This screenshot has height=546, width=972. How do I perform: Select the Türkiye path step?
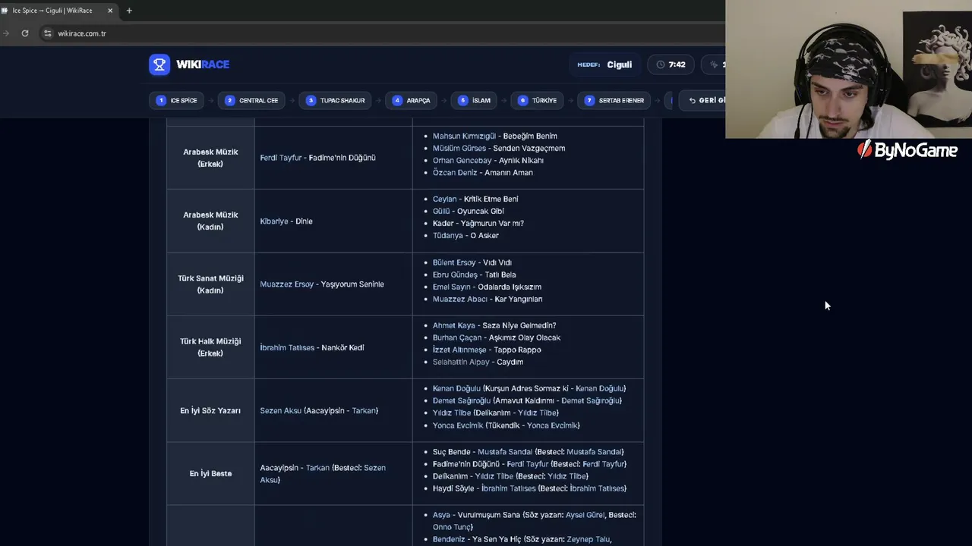pos(538,100)
